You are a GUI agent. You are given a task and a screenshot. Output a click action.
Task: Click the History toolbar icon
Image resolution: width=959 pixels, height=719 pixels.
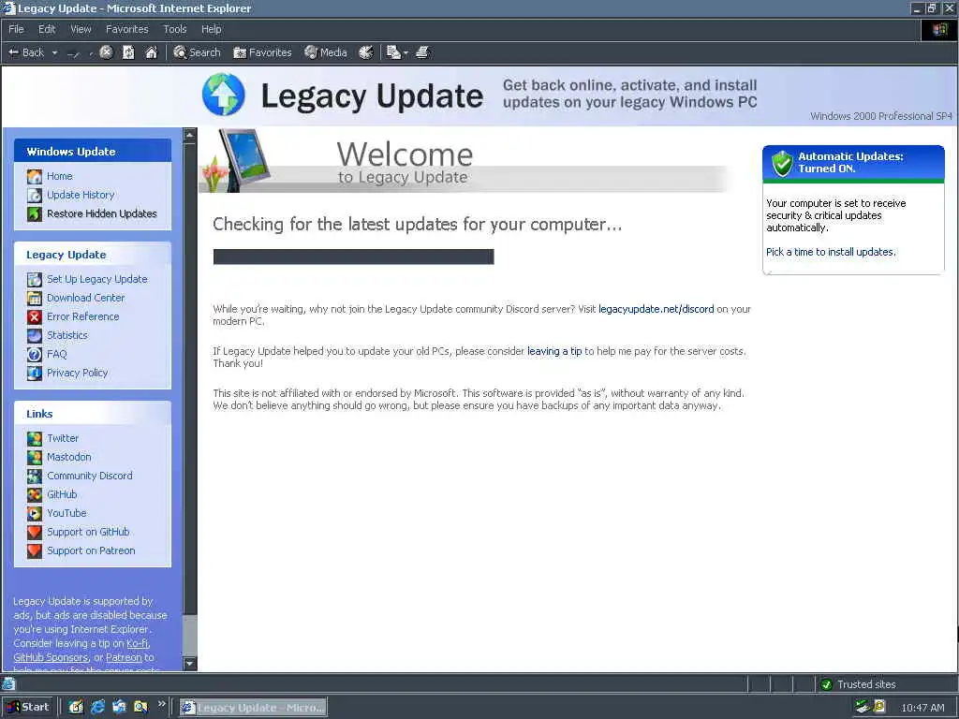(366, 52)
